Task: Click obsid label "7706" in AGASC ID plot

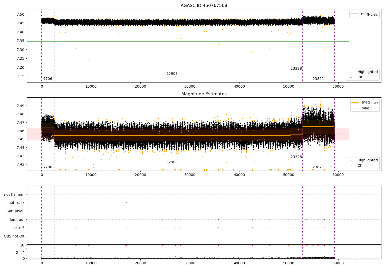Action: [48, 79]
